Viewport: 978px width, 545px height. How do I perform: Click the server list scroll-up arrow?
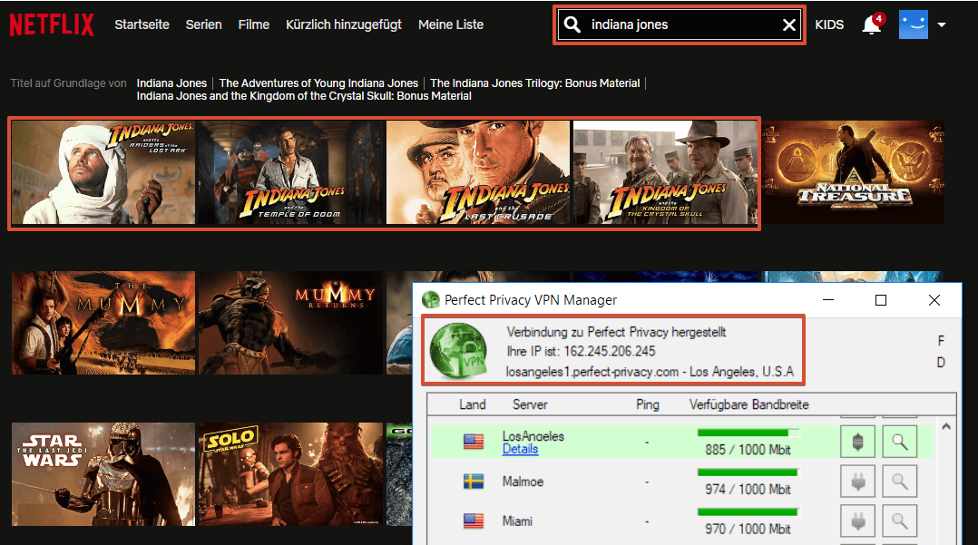946,427
